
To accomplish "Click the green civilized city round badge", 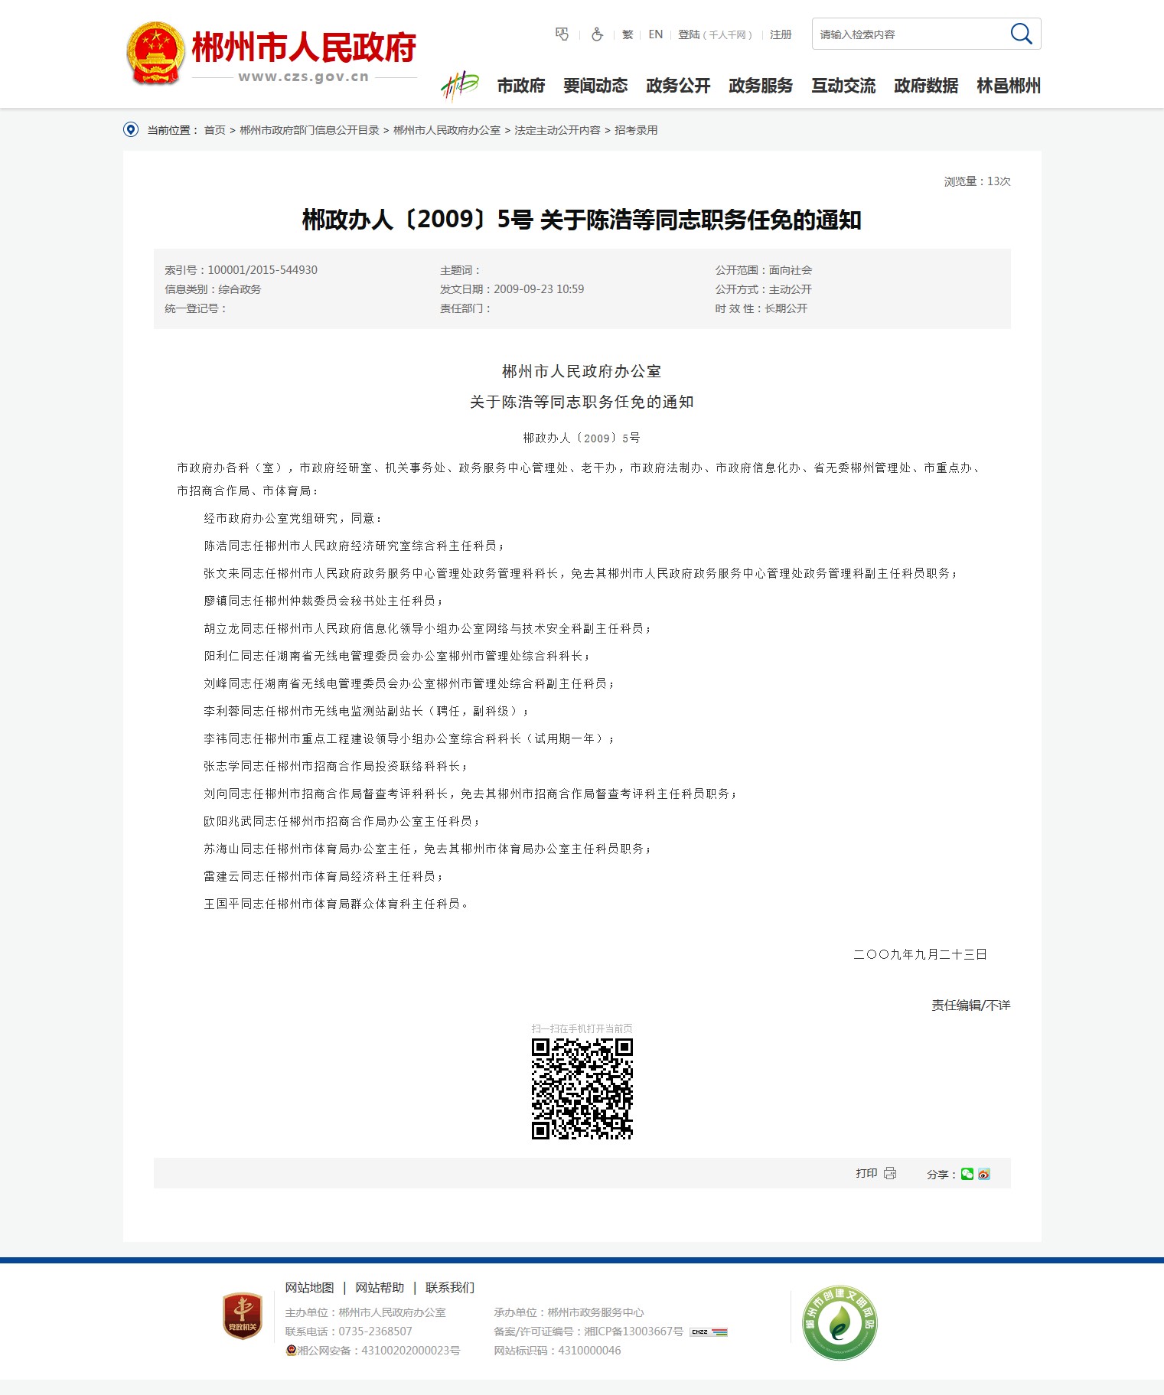I will [x=840, y=1322].
